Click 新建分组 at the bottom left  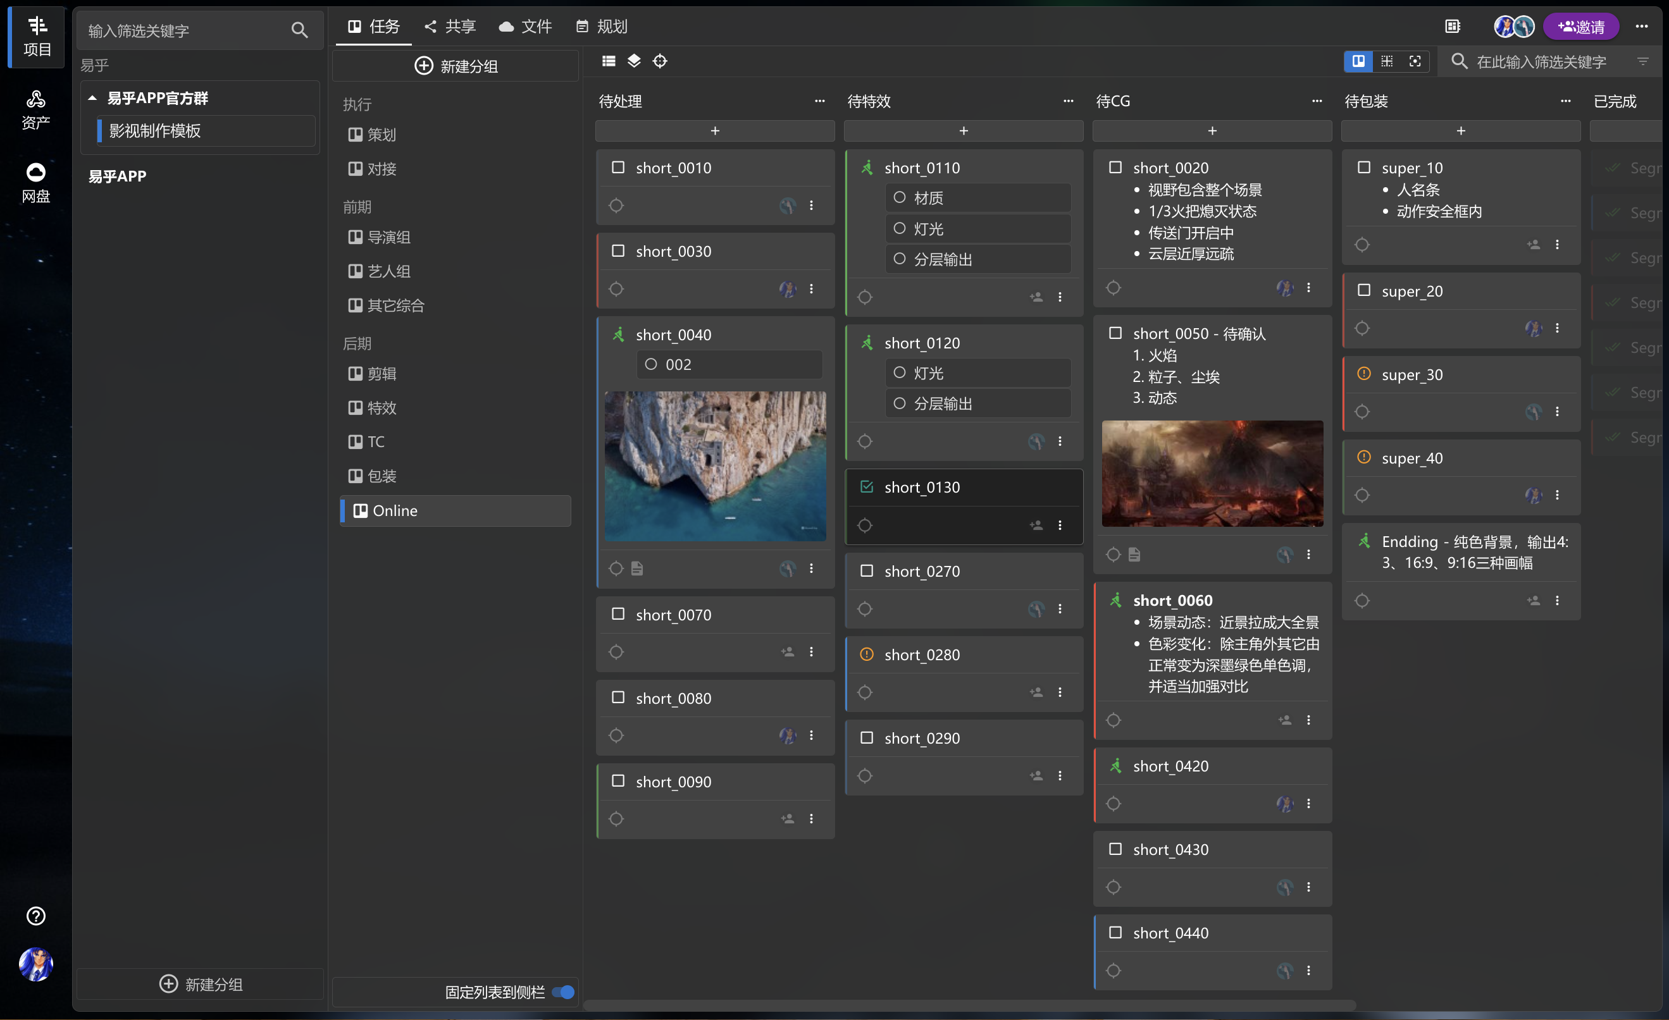point(200,983)
